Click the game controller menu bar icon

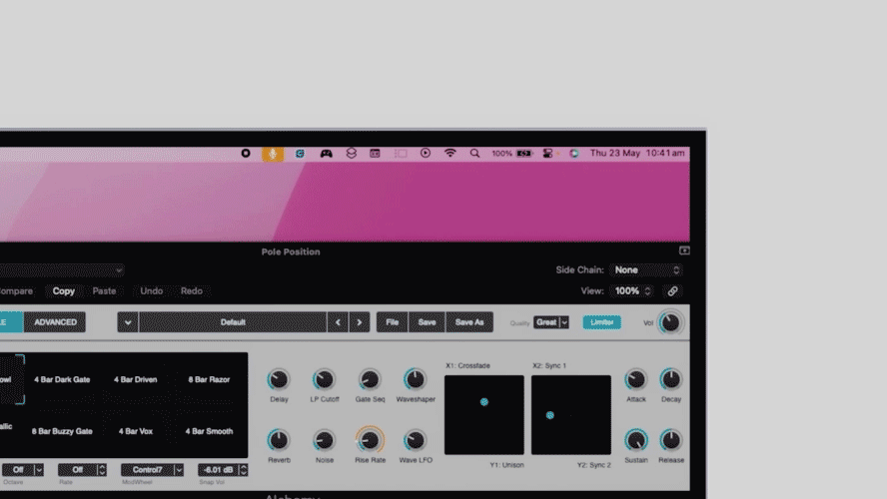[x=326, y=154]
